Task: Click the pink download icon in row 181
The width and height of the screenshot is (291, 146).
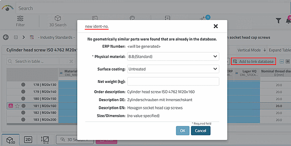Action: (11, 106)
